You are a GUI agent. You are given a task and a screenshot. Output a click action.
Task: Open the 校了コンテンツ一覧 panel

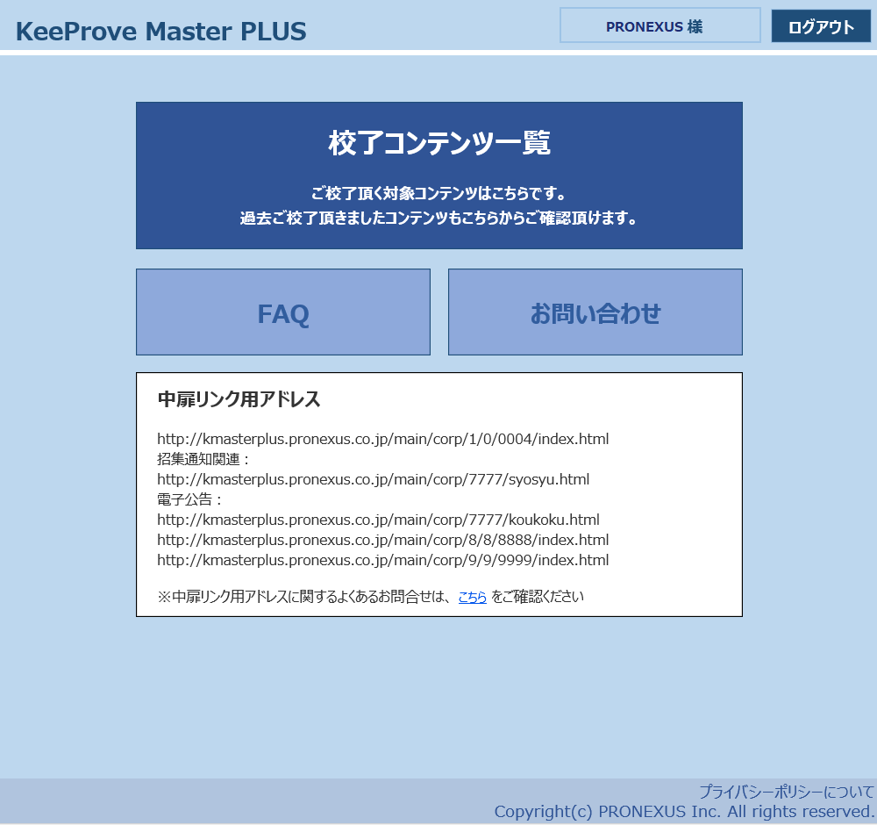[x=439, y=176]
